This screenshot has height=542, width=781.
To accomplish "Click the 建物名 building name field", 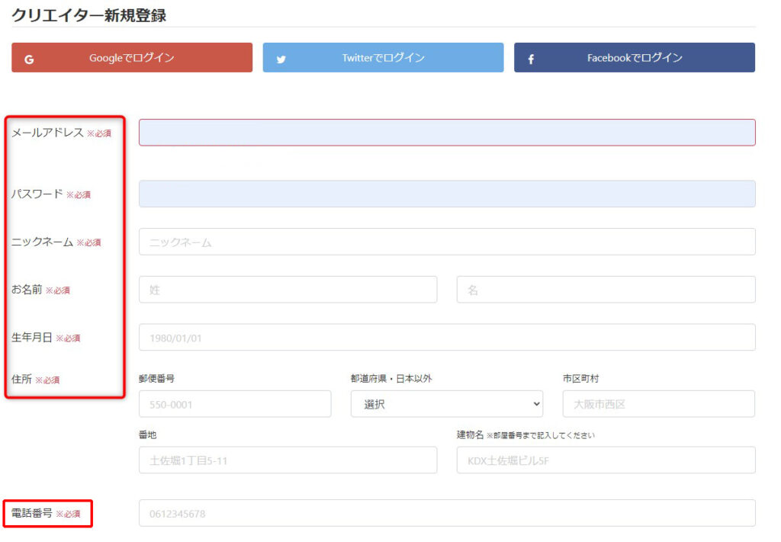I will [606, 460].
